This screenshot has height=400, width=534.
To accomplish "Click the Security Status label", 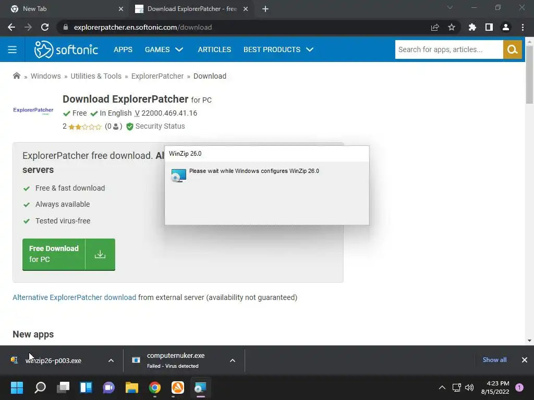I will point(160,126).
